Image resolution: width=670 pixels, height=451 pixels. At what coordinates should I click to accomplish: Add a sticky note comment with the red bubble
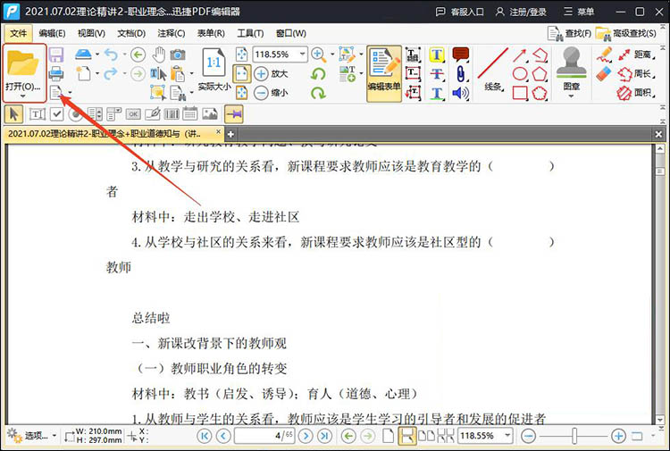461,54
